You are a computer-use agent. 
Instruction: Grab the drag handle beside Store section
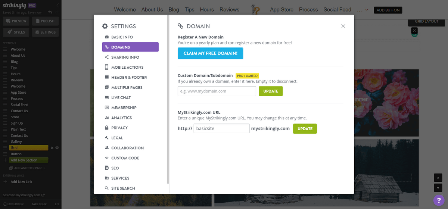pyautogui.click(x=5, y=117)
